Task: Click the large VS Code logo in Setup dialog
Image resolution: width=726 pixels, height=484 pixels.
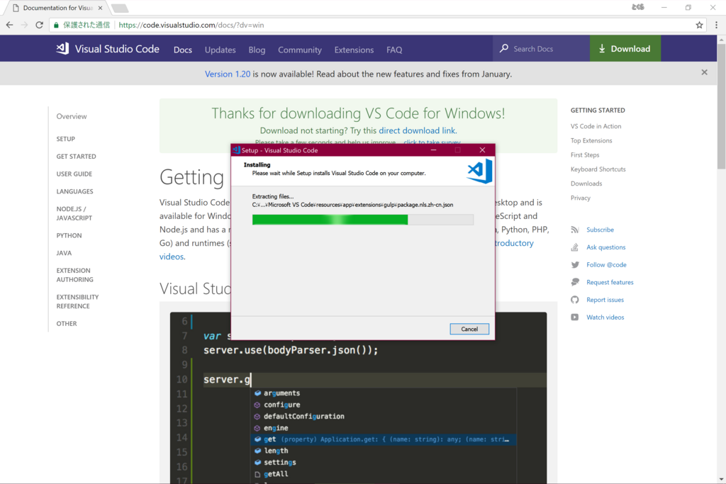Action: (480, 171)
